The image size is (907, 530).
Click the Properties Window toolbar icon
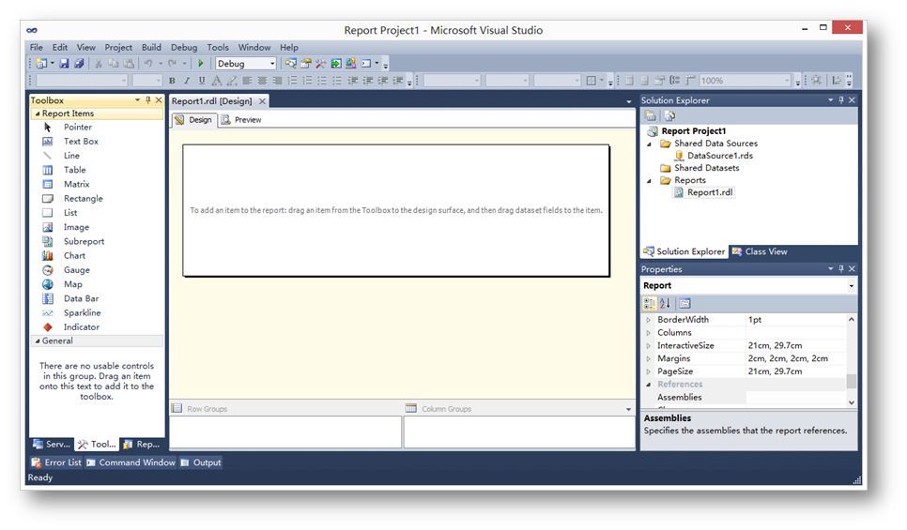(x=305, y=64)
